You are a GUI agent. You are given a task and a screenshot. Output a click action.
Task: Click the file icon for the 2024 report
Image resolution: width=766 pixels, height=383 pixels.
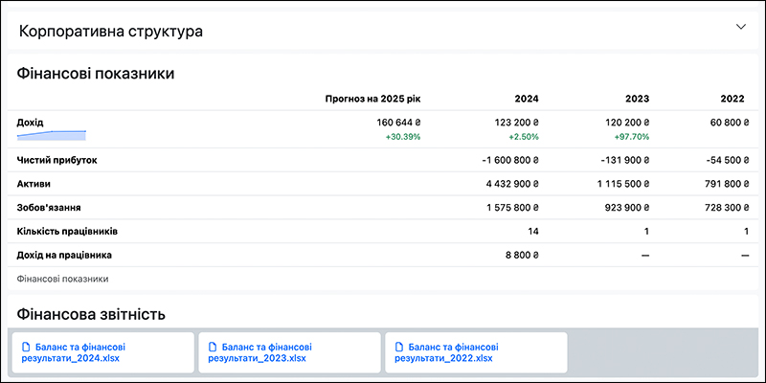click(27, 347)
